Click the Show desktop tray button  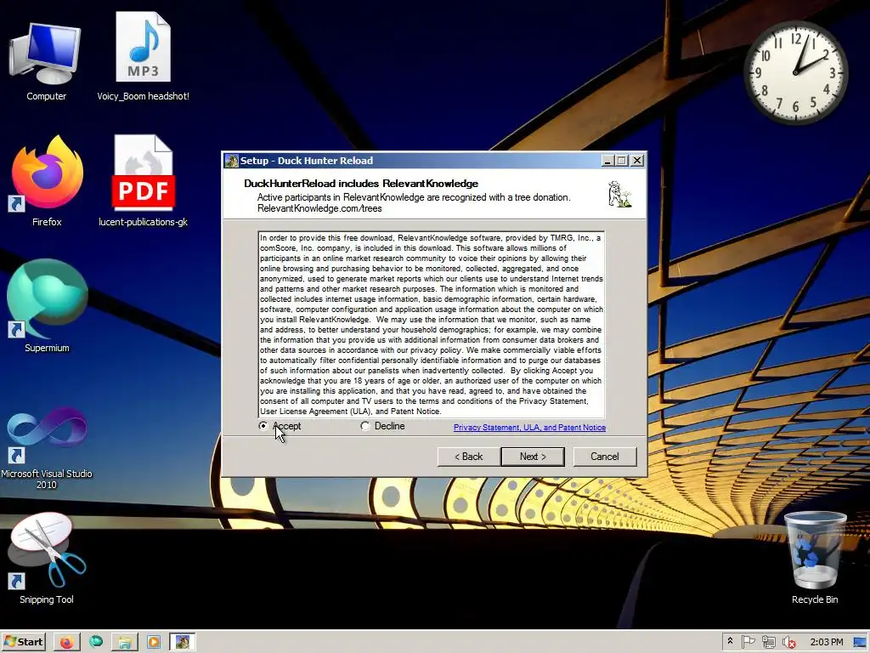click(862, 642)
